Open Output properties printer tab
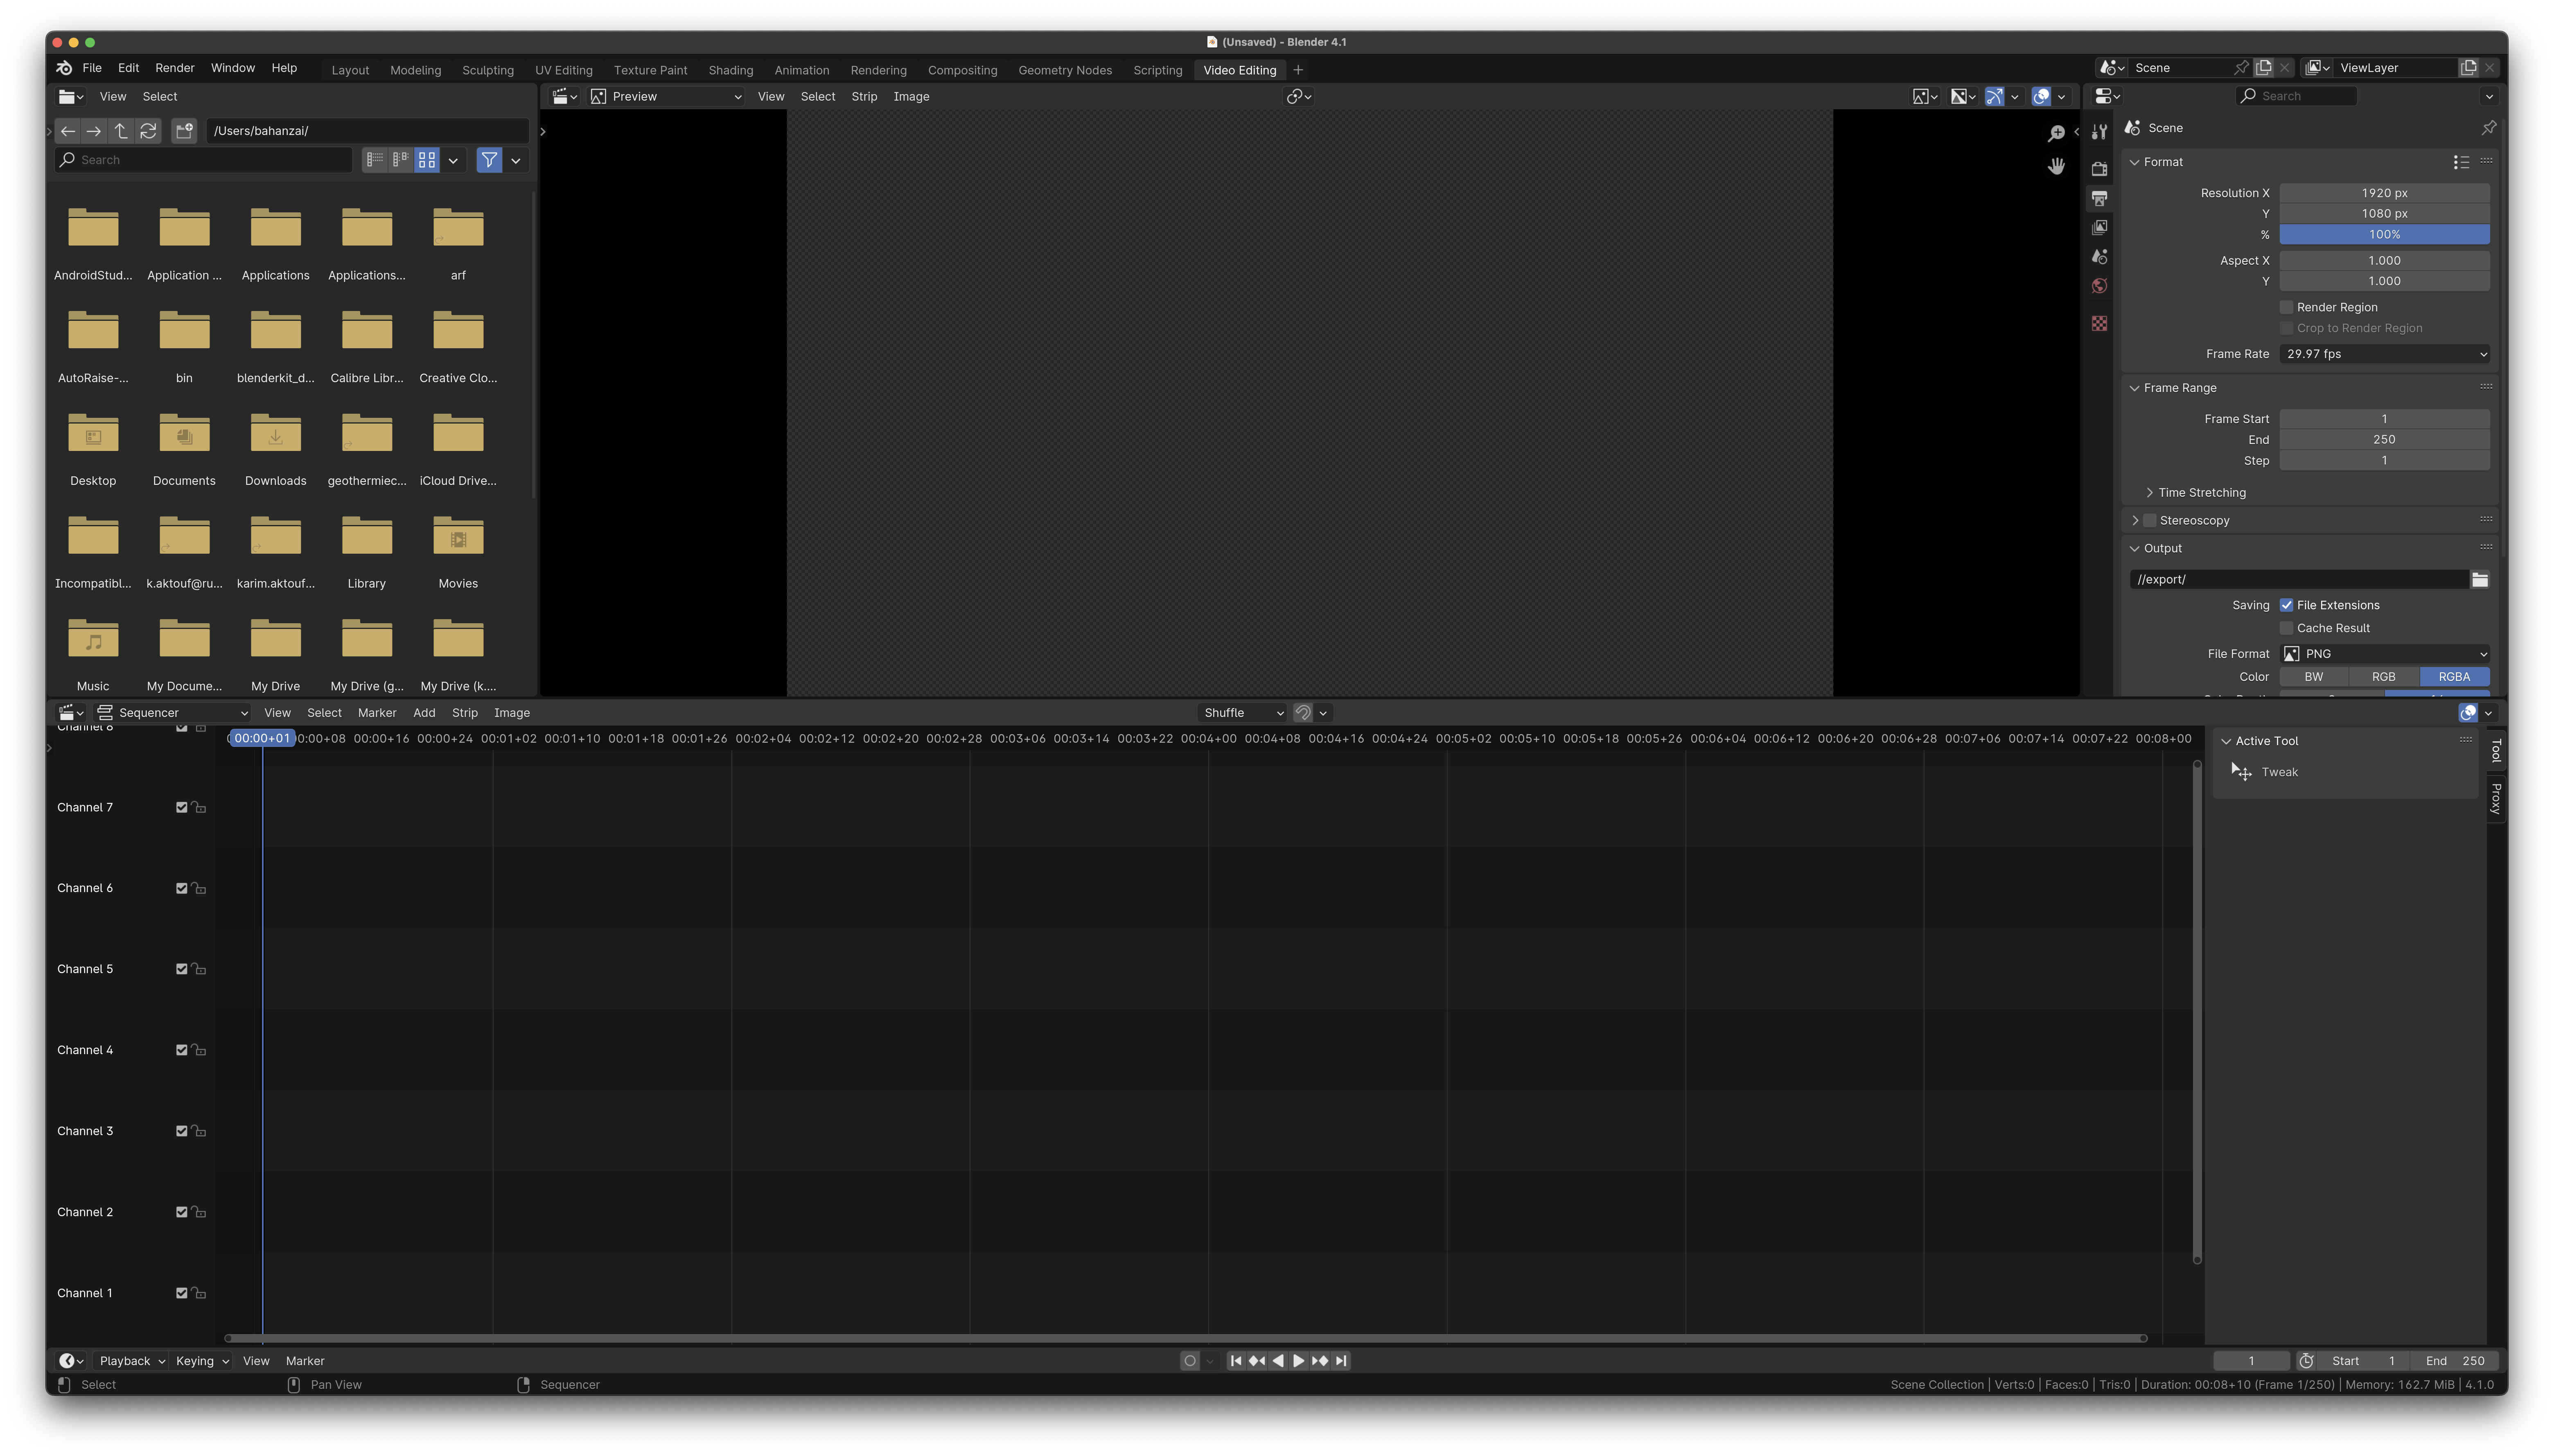The image size is (2554, 1456). pyautogui.click(x=2099, y=198)
